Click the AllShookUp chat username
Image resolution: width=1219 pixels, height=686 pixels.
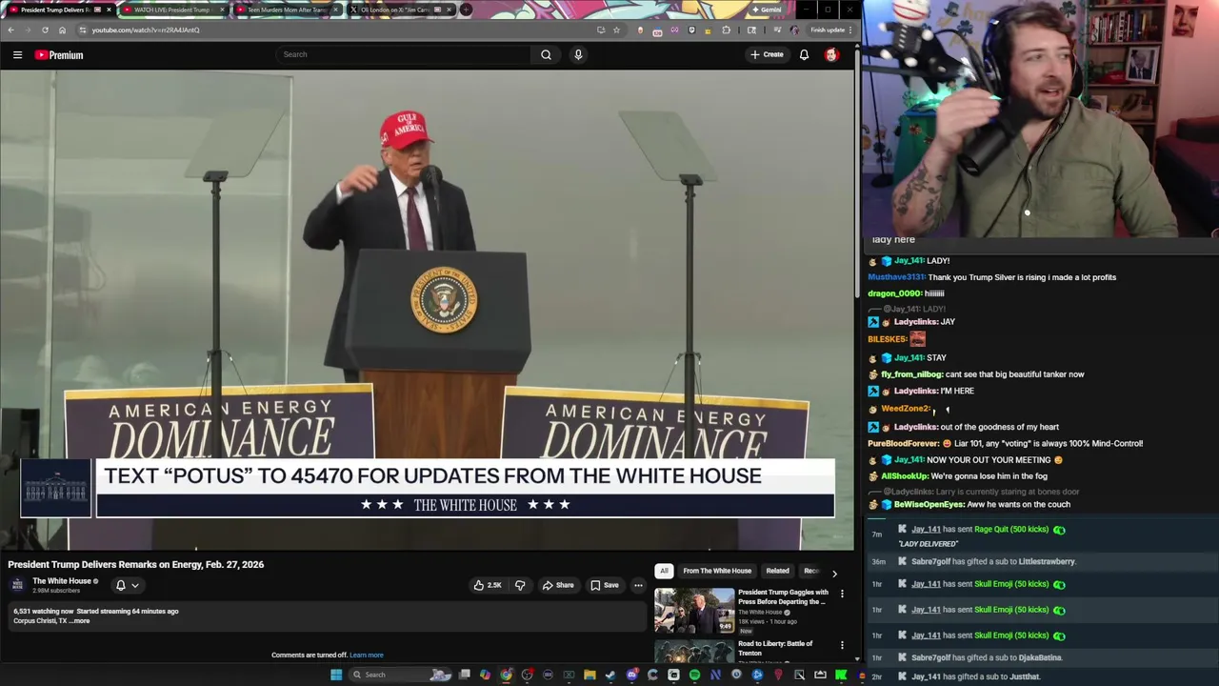(905, 476)
